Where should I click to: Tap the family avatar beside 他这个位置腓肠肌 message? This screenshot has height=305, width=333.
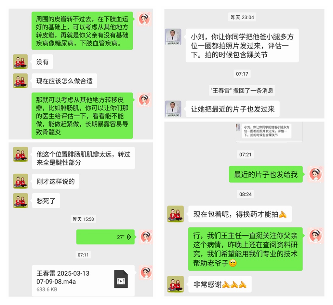(x=20, y=154)
